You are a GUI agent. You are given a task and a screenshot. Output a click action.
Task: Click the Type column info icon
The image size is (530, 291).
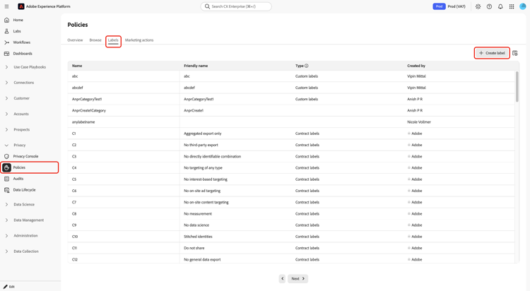click(x=306, y=66)
